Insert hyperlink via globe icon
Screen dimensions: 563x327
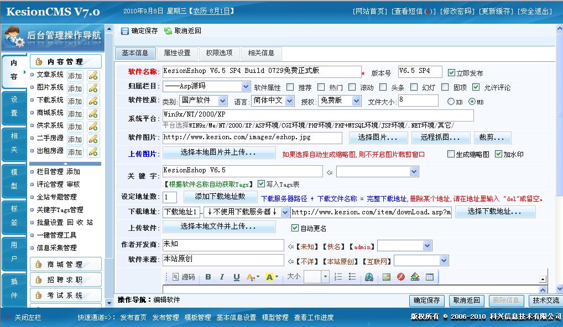click(x=369, y=277)
